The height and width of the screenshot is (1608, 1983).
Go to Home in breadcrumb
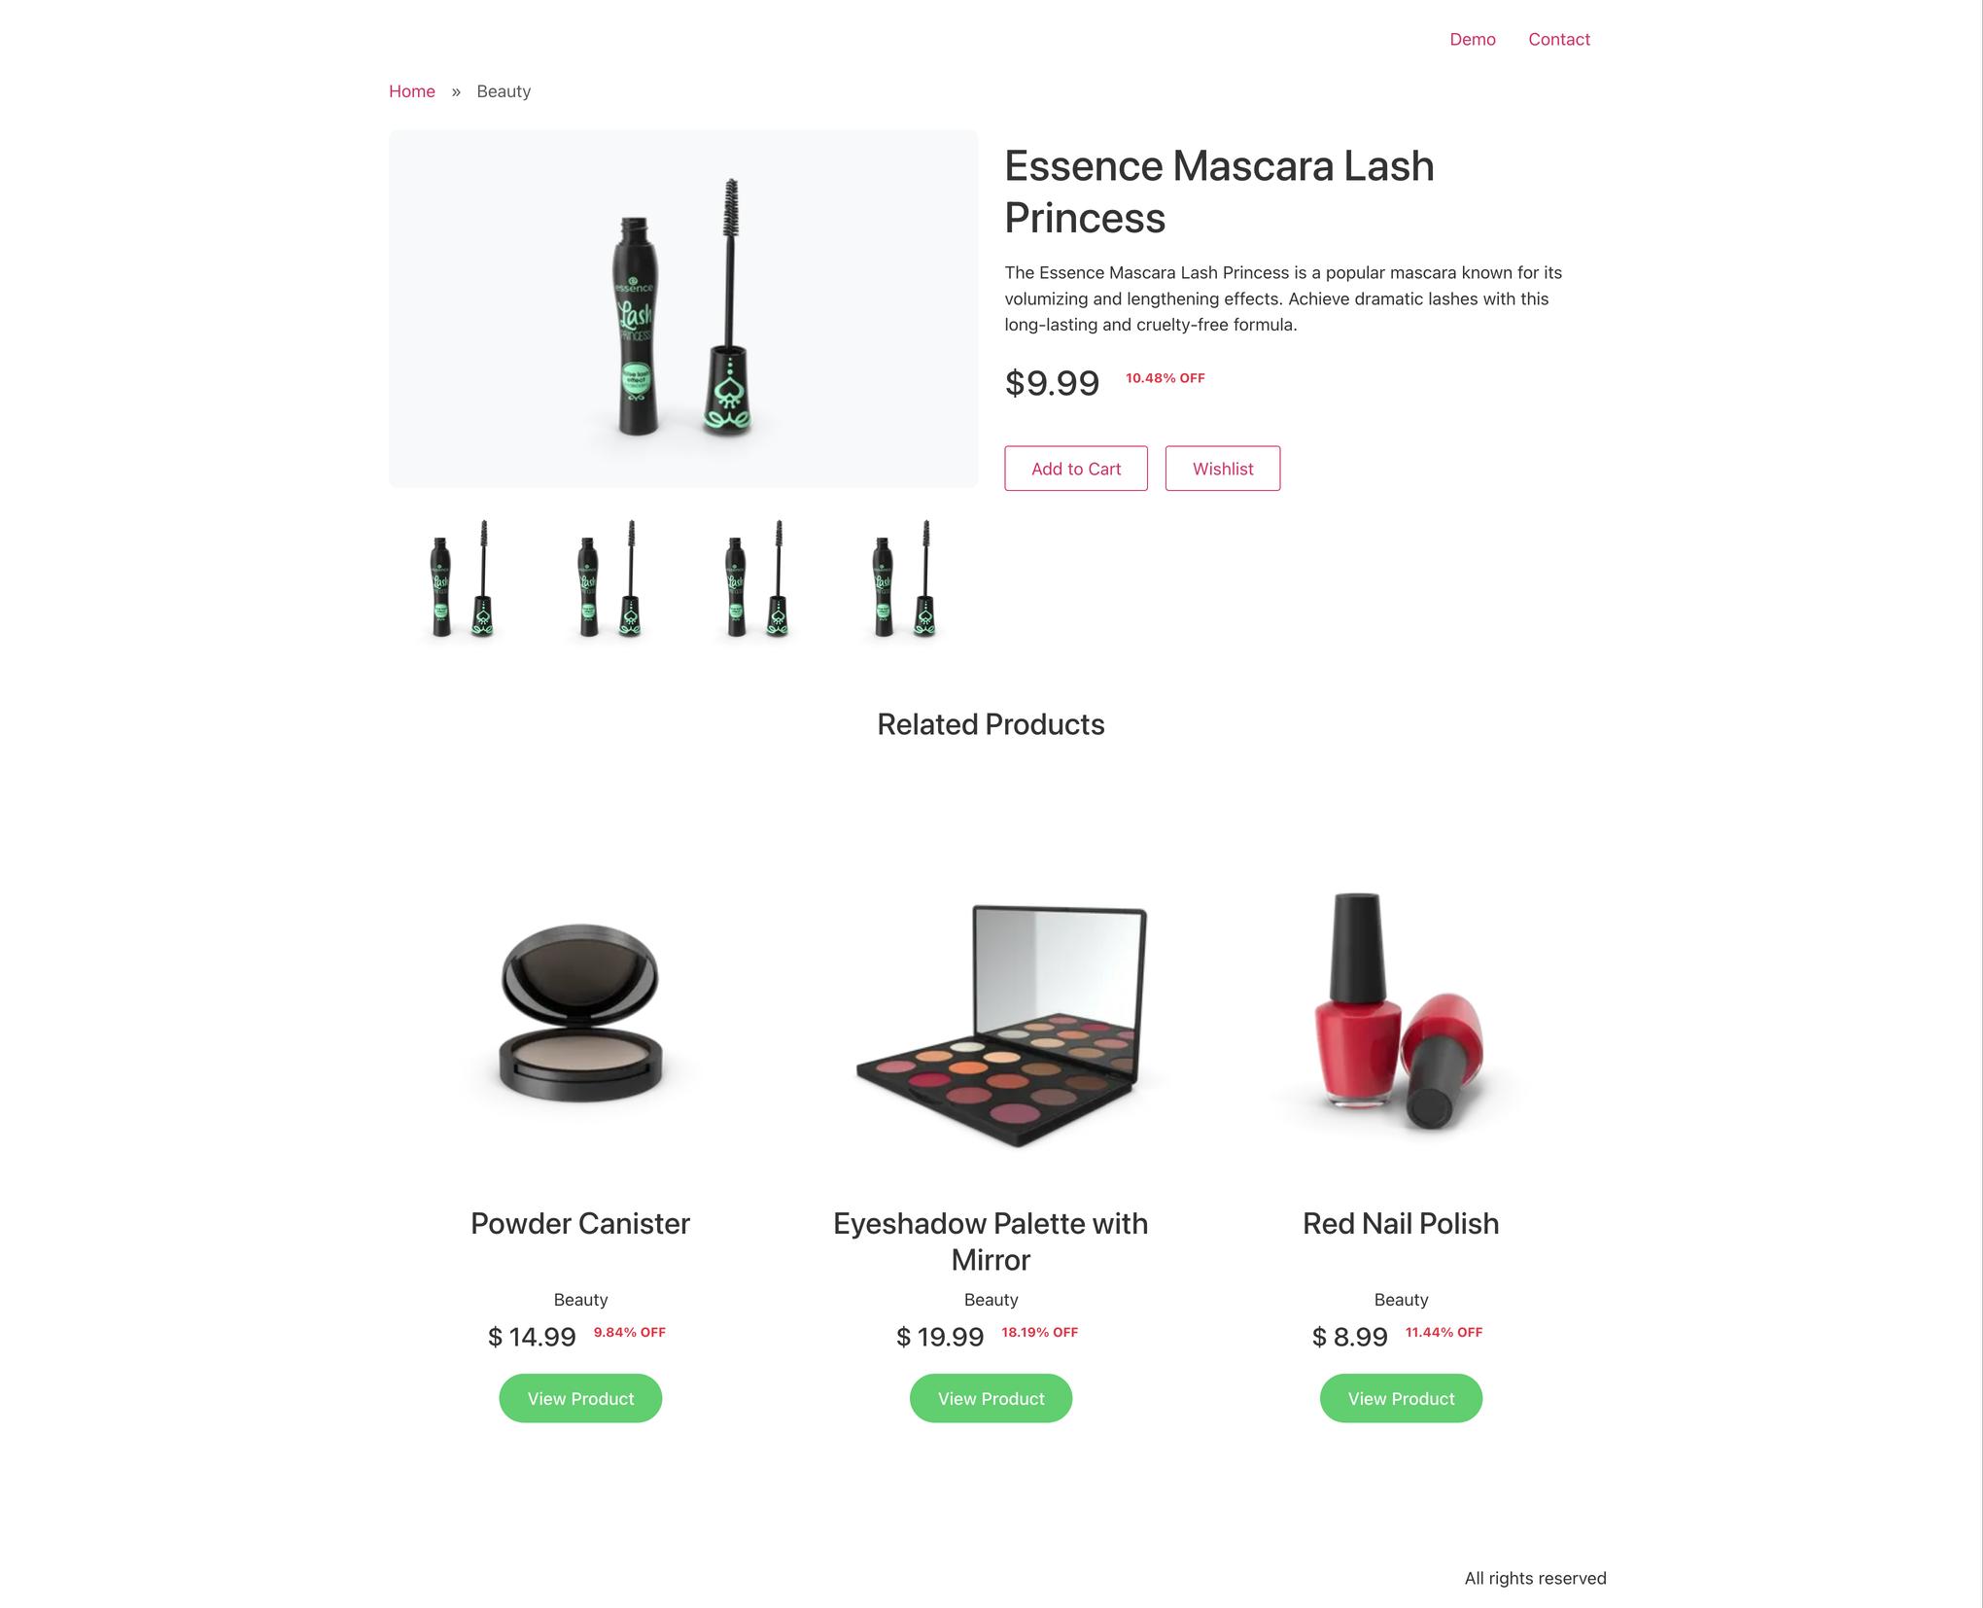412,91
